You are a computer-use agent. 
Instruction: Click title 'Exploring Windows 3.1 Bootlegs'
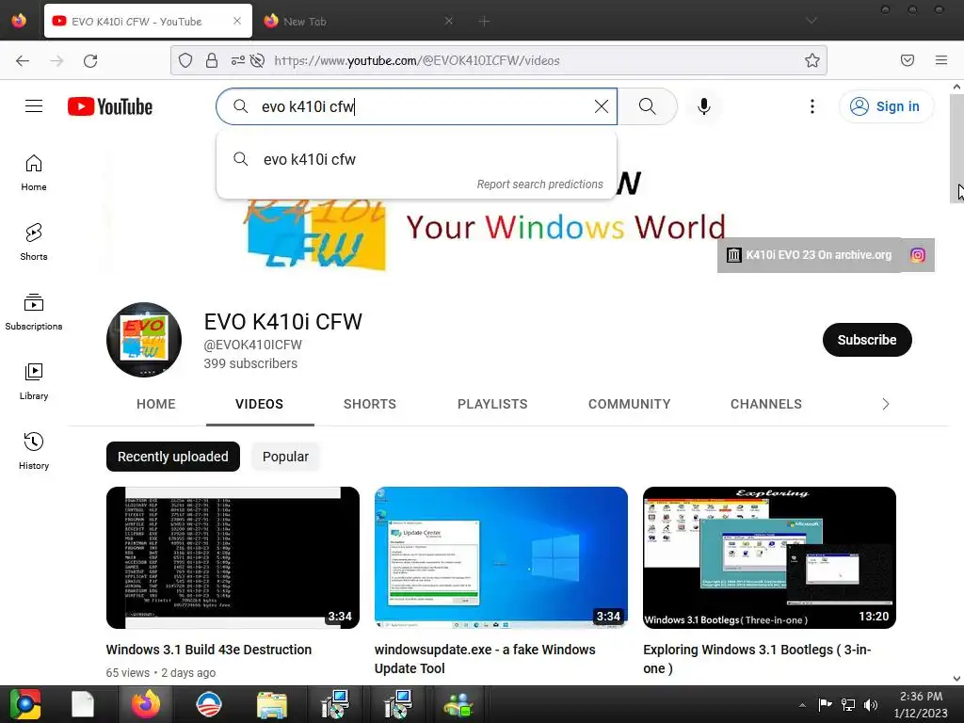[x=757, y=659]
